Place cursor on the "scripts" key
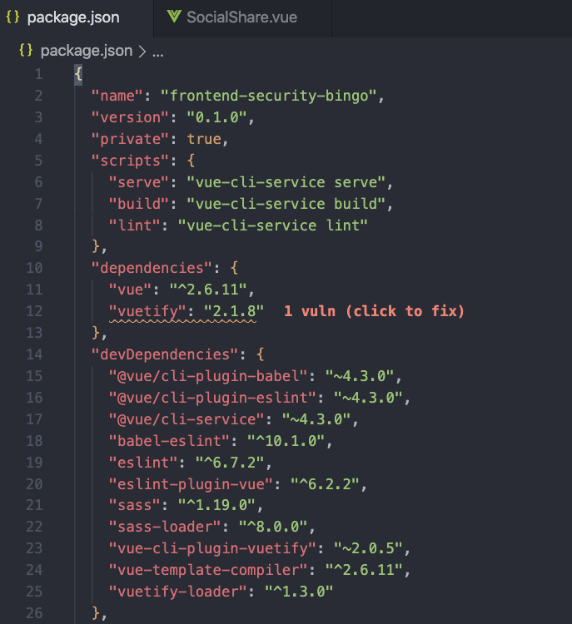 point(131,161)
